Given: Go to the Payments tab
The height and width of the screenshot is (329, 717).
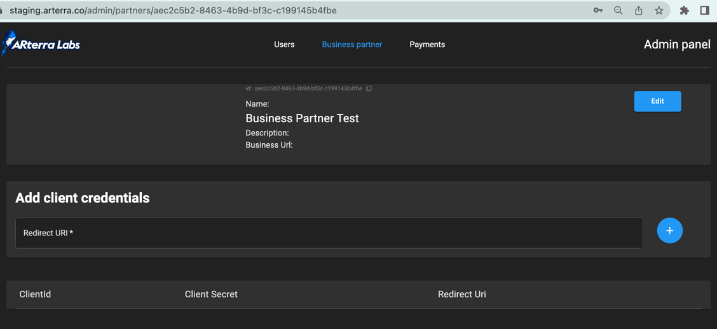Looking at the screenshot, I should (427, 45).
